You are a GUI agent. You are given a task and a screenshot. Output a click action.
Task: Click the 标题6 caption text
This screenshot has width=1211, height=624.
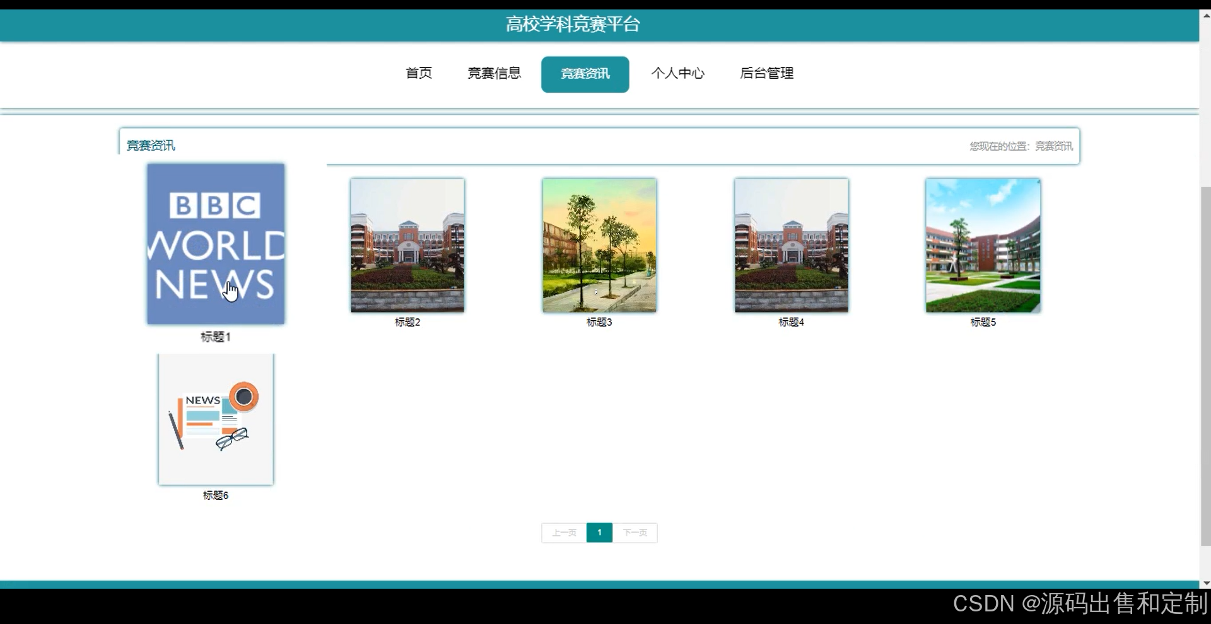coord(216,495)
